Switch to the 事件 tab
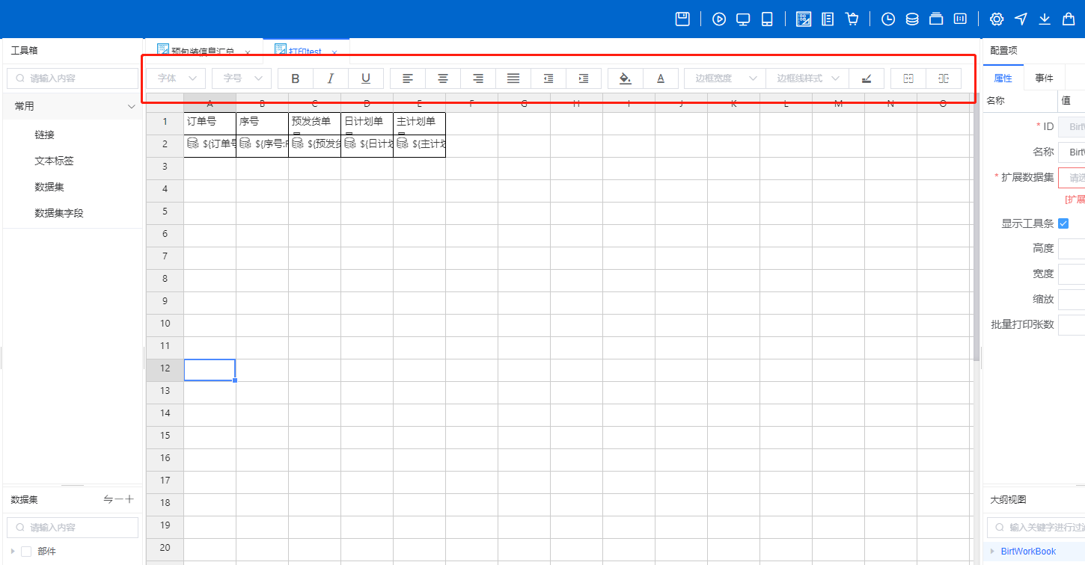Image resolution: width=1085 pixels, height=565 pixels. point(1044,78)
